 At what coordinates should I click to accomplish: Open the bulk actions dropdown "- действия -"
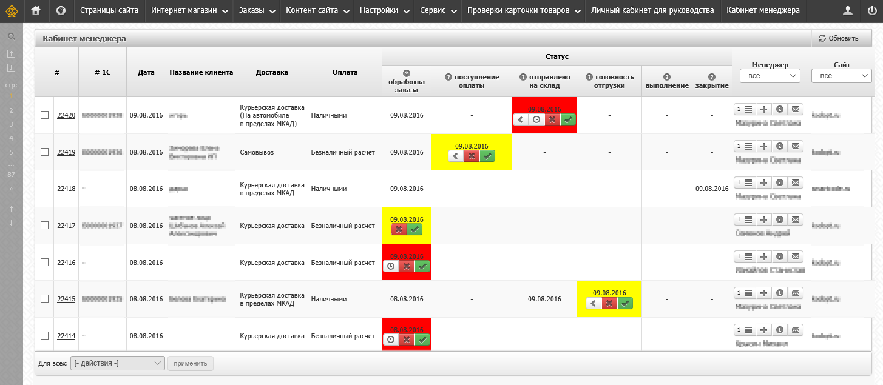tap(118, 363)
